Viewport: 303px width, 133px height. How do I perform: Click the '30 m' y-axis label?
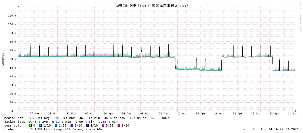pyautogui.click(x=13, y=85)
